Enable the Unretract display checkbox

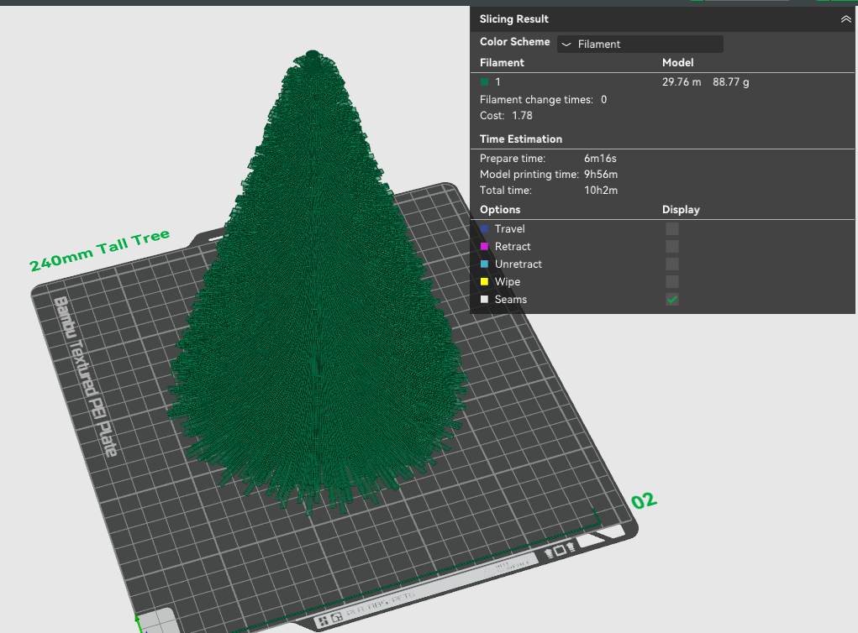pyautogui.click(x=672, y=264)
